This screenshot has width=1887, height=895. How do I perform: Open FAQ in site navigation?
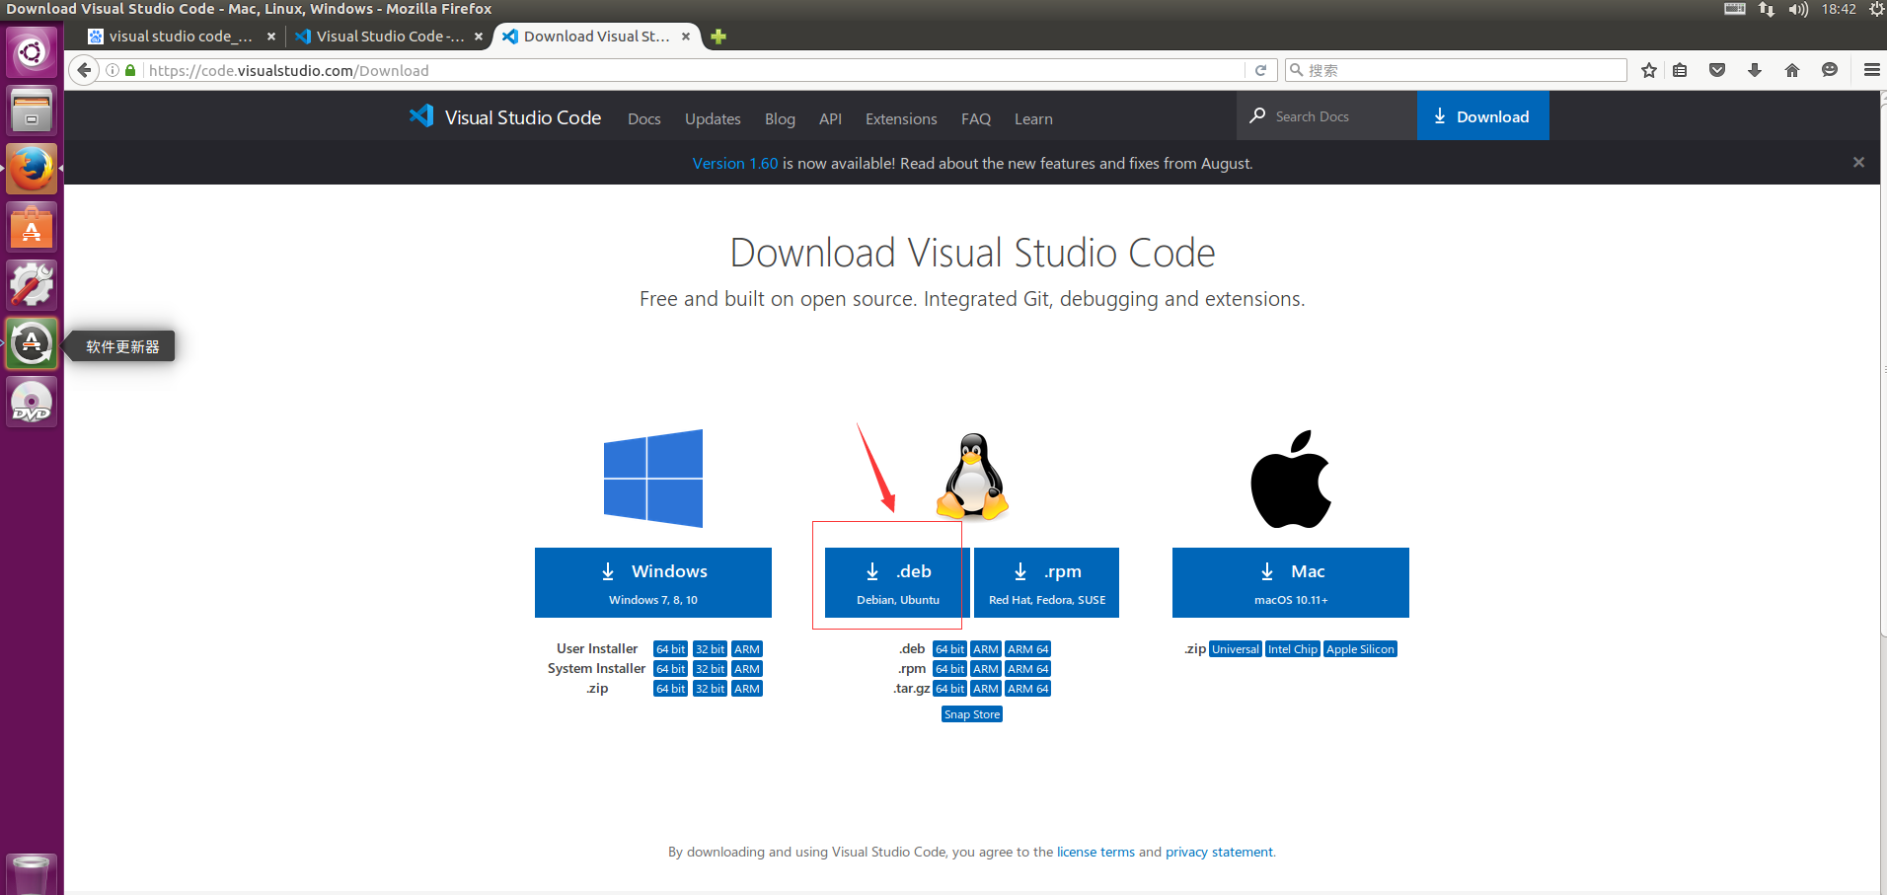[x=976, y=118]
